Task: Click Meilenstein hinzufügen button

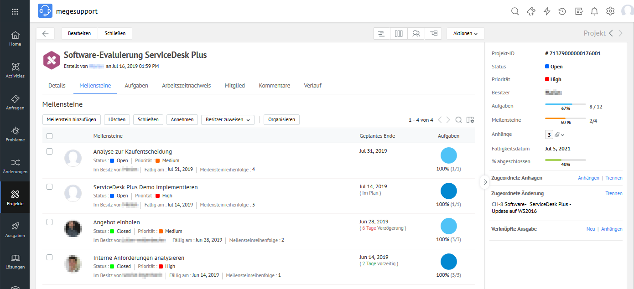Action: point(72,119)
